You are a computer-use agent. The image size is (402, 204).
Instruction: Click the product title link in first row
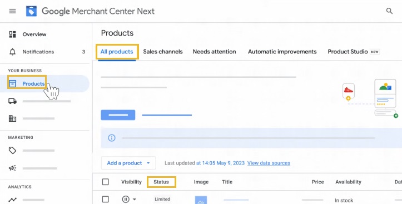(236, 200)
